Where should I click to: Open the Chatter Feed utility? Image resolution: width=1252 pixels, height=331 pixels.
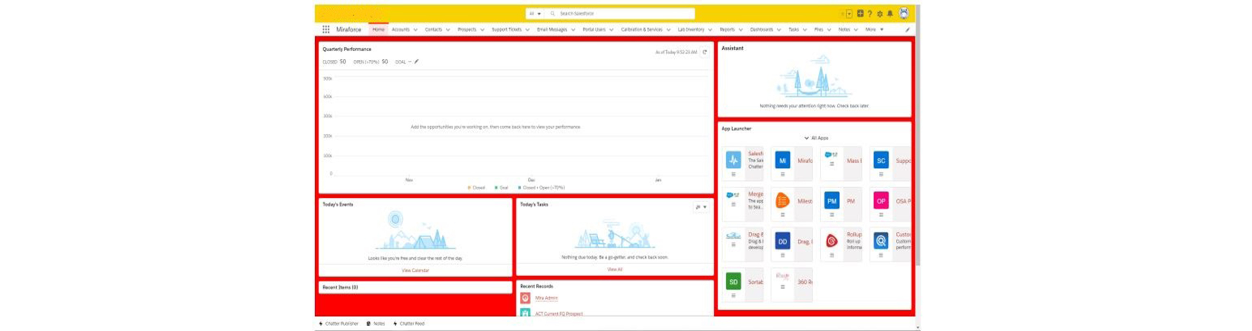click(x=409, y=324)
